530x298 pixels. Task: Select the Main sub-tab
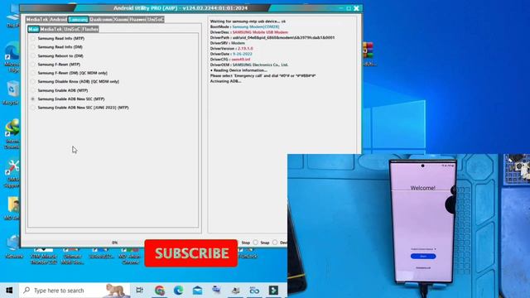point(33,30)
